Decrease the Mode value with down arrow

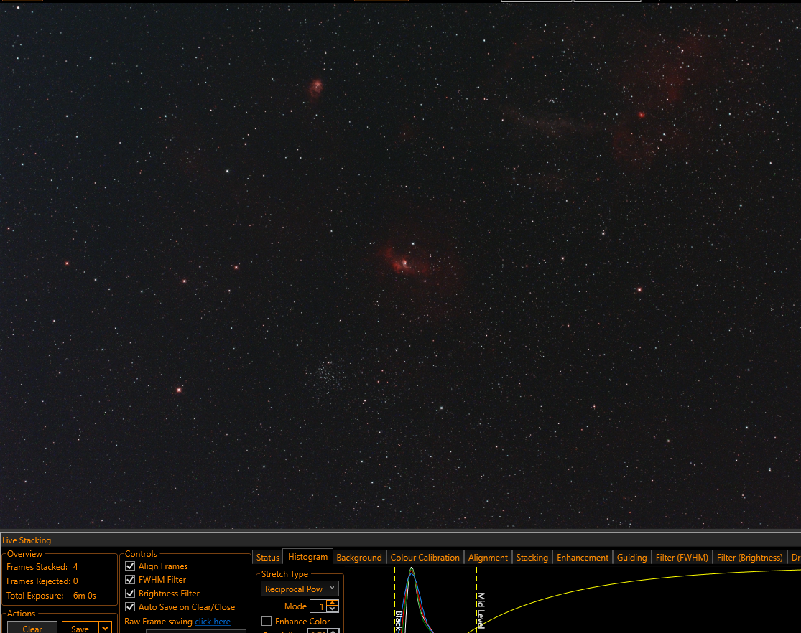(x=333, y=609)
